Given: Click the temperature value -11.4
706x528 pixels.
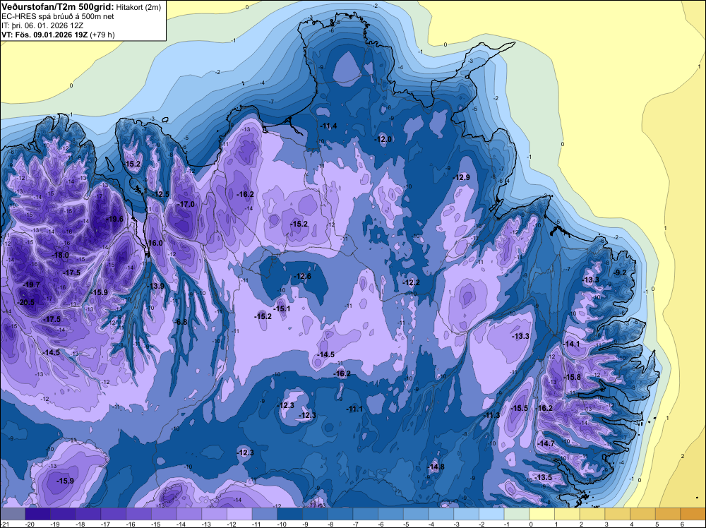Looking at the screenshot, I should (x=328, y=126).
